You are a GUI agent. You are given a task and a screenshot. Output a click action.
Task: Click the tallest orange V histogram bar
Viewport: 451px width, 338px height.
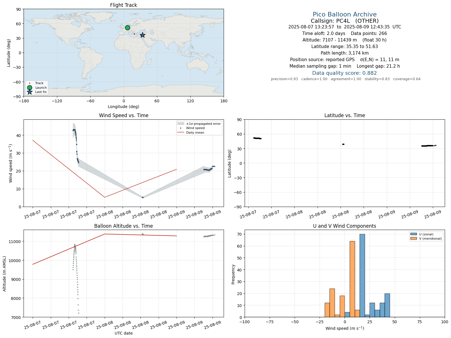tap(352, 279)
